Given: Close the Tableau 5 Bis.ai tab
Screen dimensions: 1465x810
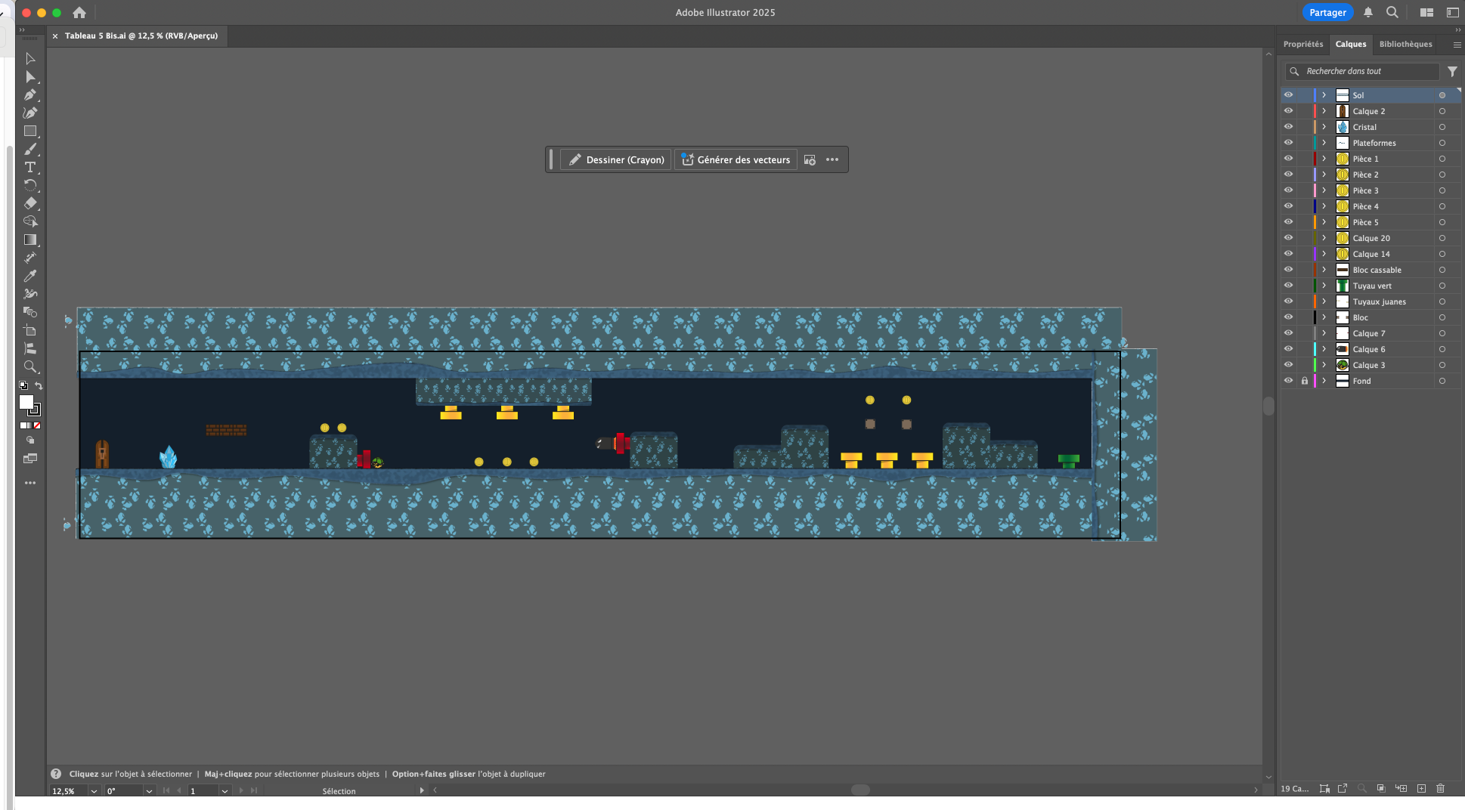Looking at the screenshot, I should click(55, 36).
